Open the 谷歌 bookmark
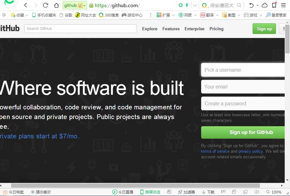This screenshot has width=290, height=196. point(66,15)
